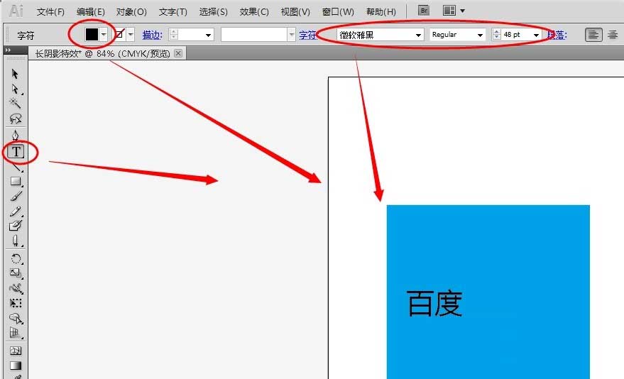Select the Rectangle tool
The height and width of the screenshot is (379, 624).
pyautogui.click(x=16, y=182)
